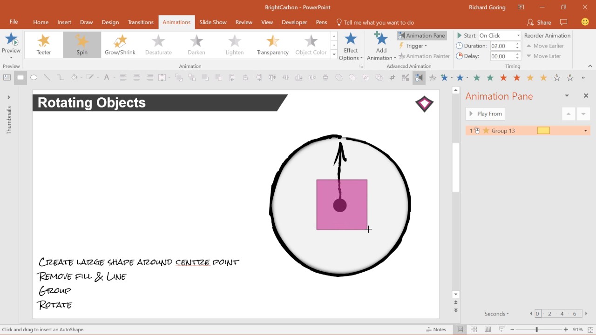
Task: Open the Insert tab
Action: [x=64, y=22]
